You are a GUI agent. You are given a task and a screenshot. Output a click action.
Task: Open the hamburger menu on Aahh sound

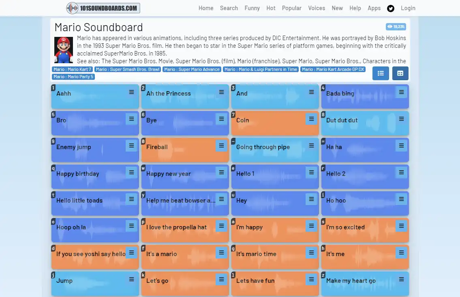(x=131, y=92)
